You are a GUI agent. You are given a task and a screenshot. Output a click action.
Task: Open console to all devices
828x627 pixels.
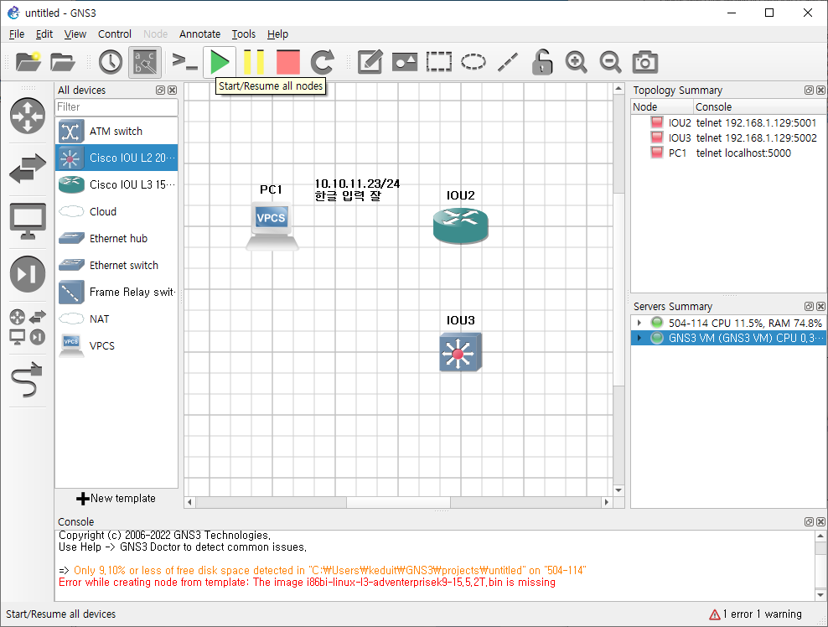pos(185,62)
